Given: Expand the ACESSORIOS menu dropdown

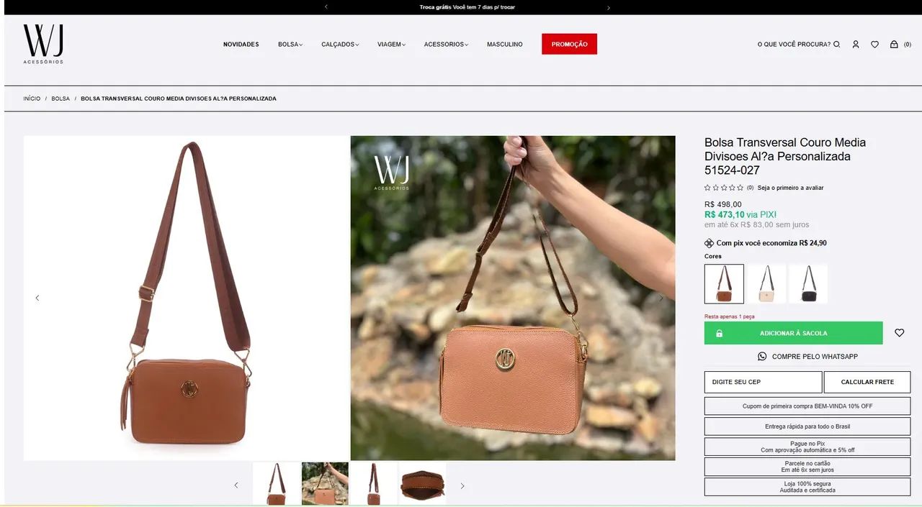Looking at the screenshot, I should 446,45.
